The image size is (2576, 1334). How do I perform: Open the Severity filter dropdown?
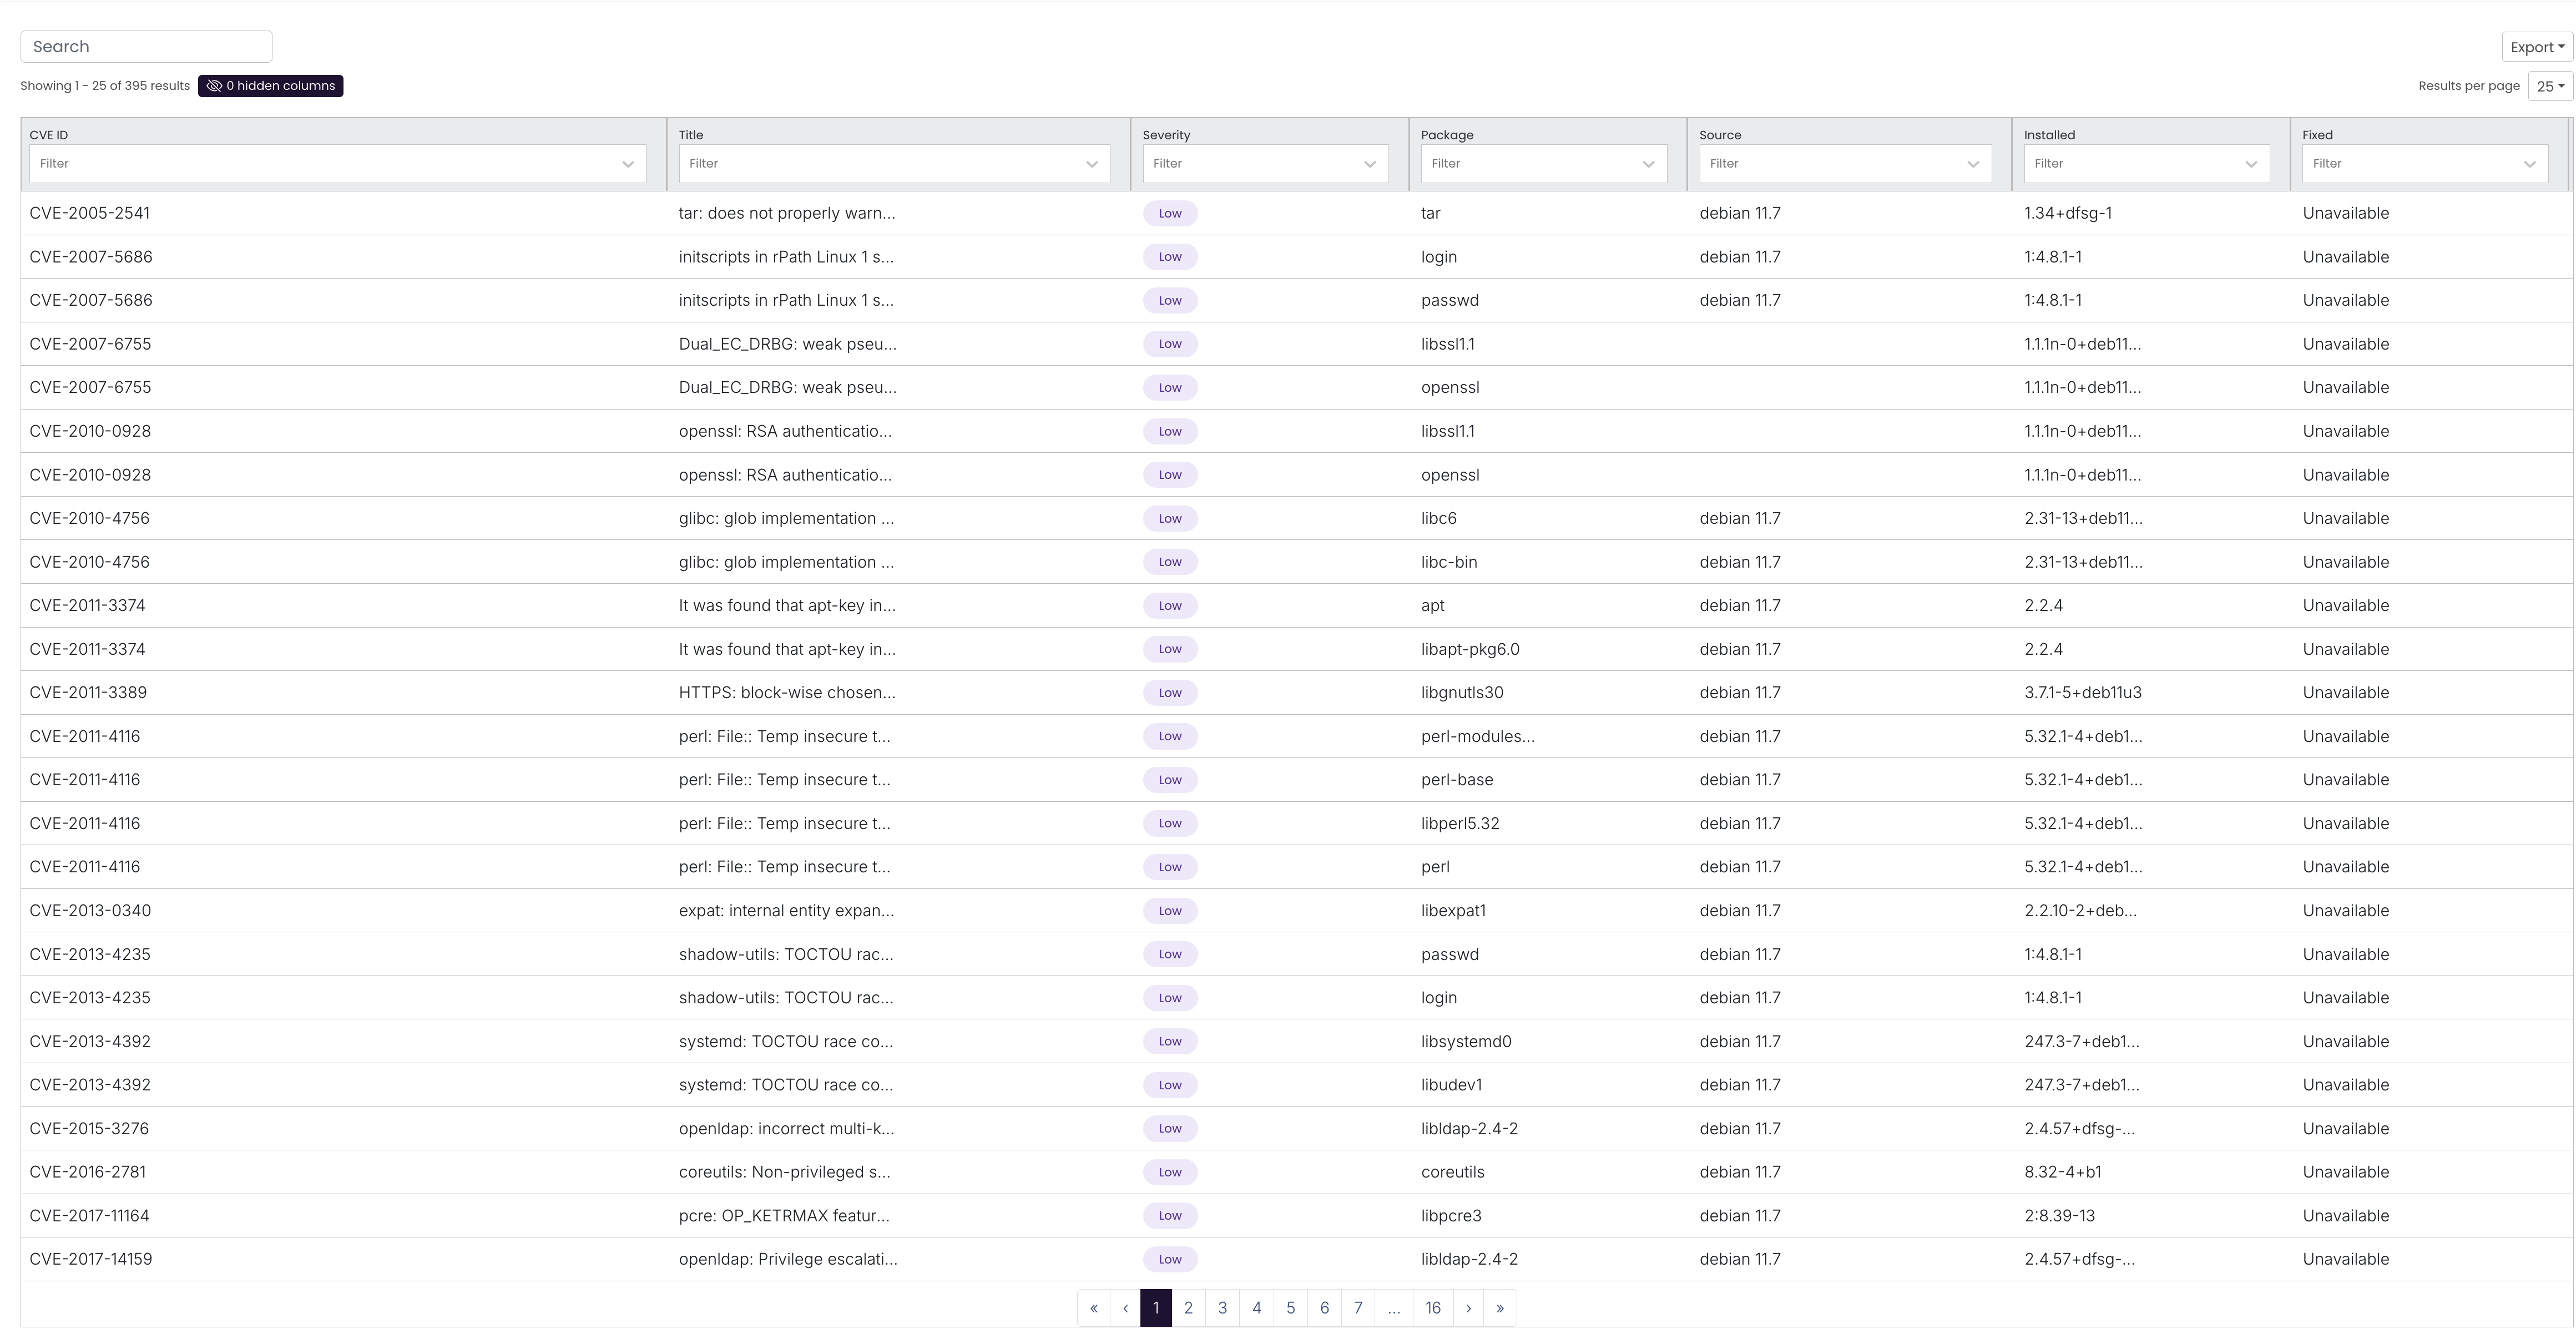1265,164
